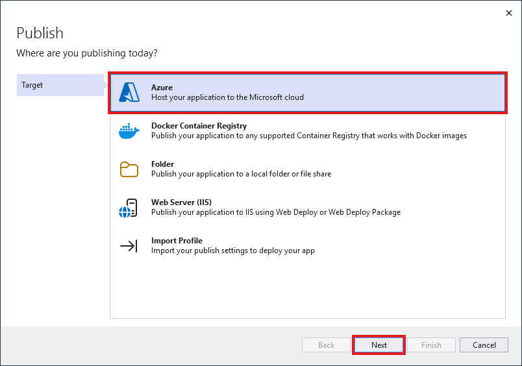Viewport: 522px width, 366px height.
Task: Click the Docker whale icon
Action: pyautogui.click(x=129, y=131)
